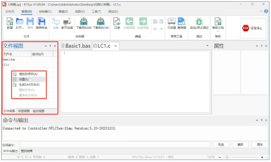Click the 保存所有 (Save All) icon
This screenshot has height=162, width=271.
[x=42, y=23]
